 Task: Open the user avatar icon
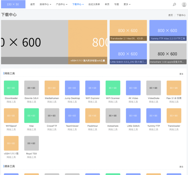[184, 5]
